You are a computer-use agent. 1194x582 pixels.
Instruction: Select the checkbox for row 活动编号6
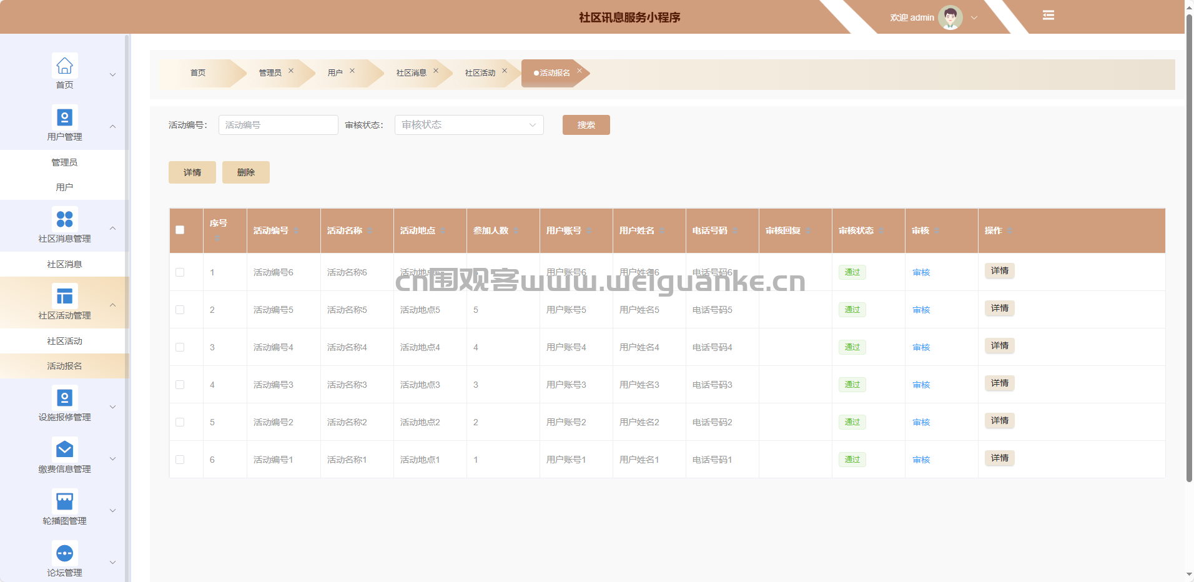pos(180,272)
